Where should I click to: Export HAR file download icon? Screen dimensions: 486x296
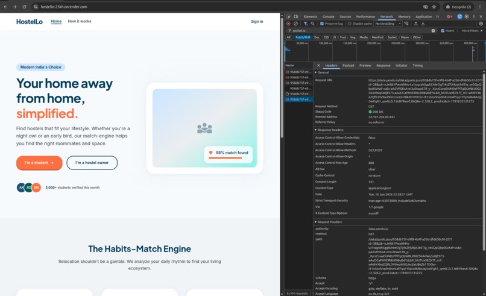tap(423, 24)
